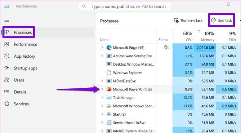Expand the Antimalware Service Executable group
241x133 pixels.
[102, 56]
